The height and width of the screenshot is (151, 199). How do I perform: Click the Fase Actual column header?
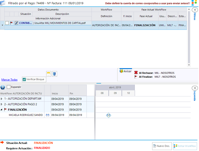click(x=146, y=16)
